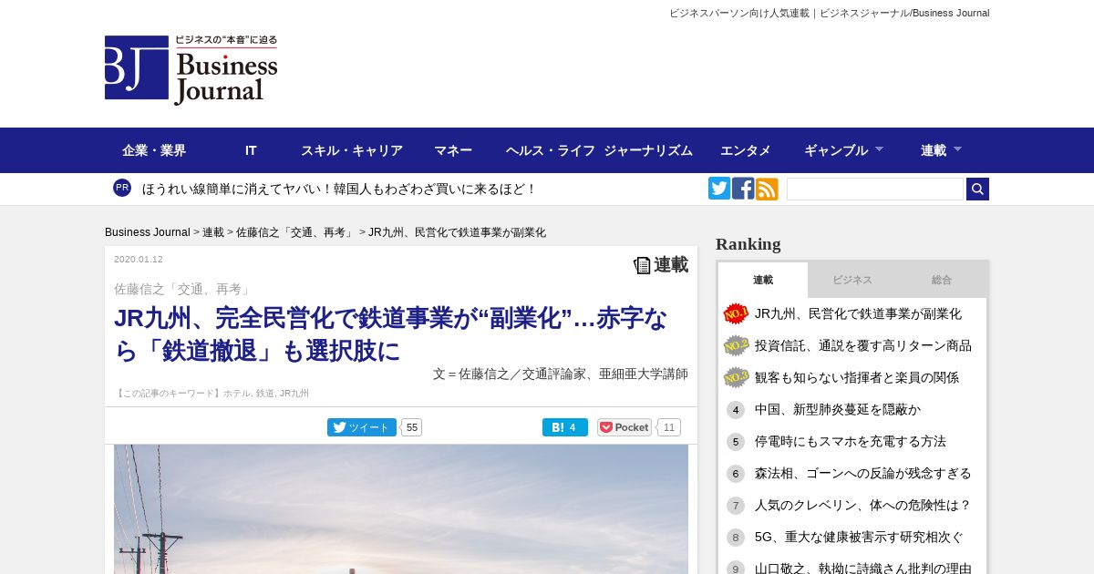The image size is (1094, 574).
Task: Switch to the 総合 ranking tab
Action: click(942, 280)
